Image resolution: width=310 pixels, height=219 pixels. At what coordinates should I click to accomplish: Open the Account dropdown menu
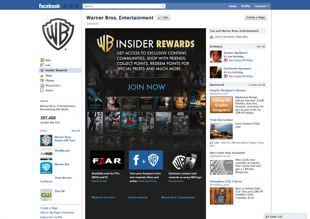coord(261,6)
